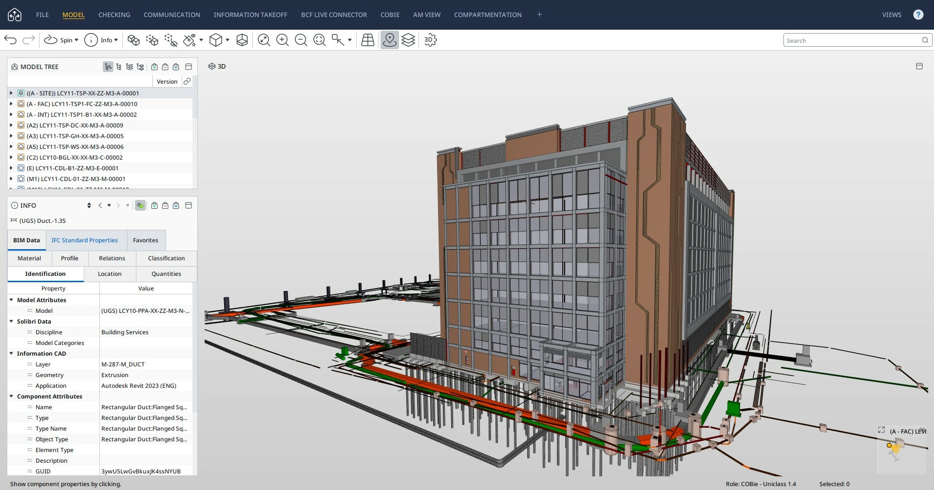This screenshot has height=490, width=934.
Task: Click the link icon beside Version column
Action: coord(187,81)
